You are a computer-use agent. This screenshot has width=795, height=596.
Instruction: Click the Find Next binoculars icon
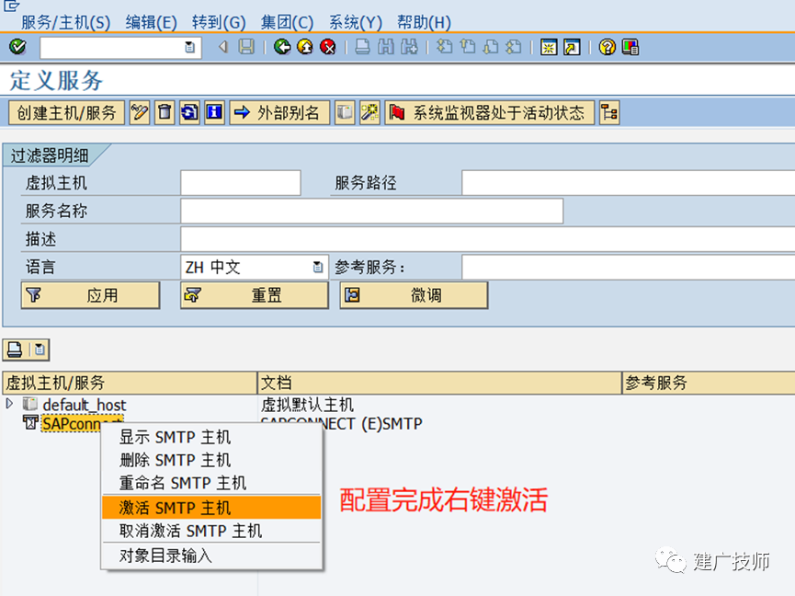pyautogui.click(x=409, y=47)
